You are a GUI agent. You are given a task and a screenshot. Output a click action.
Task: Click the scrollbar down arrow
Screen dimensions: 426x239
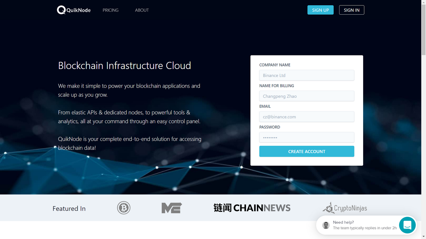pos(423,236)
